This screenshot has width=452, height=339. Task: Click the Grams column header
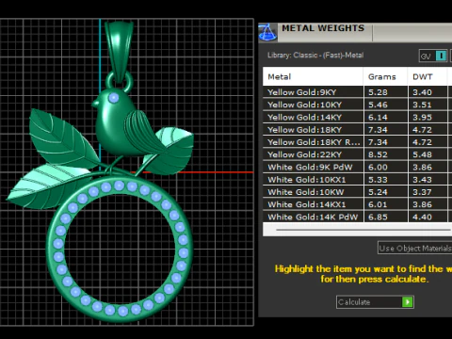(385, 76)
